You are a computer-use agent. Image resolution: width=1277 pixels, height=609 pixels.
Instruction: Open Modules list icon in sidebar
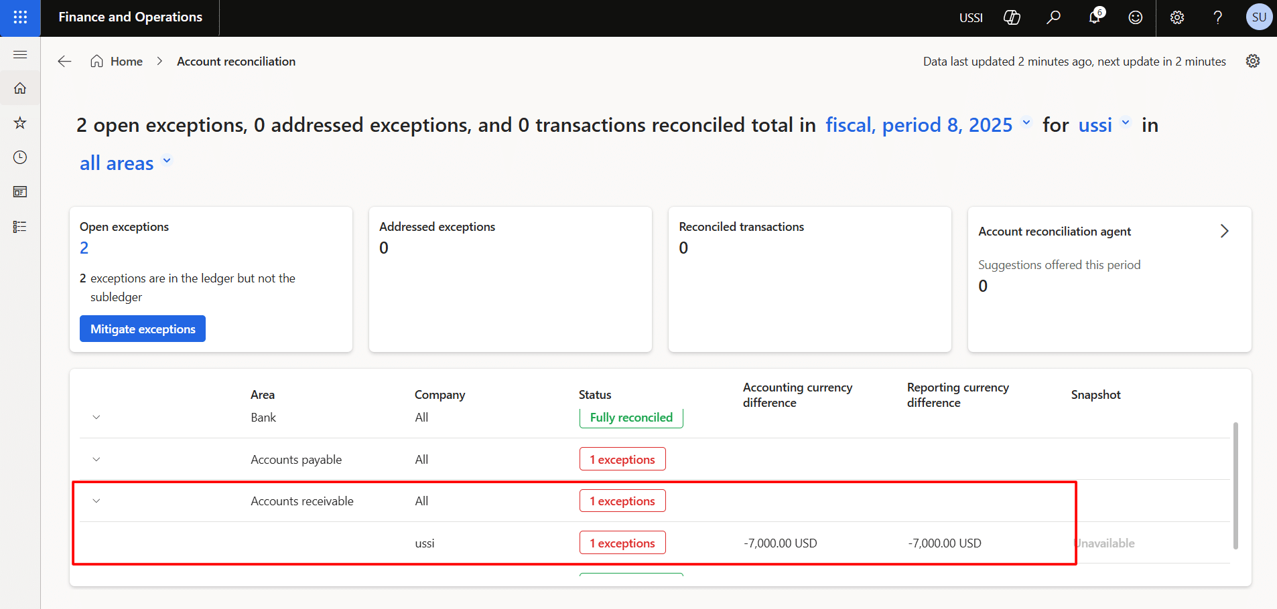pyautogui.click(x=20, y=227)
